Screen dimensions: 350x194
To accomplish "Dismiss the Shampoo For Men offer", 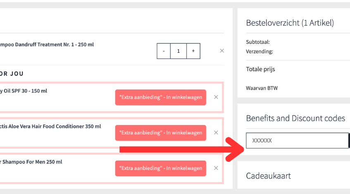I will click(x=216, y=168).
